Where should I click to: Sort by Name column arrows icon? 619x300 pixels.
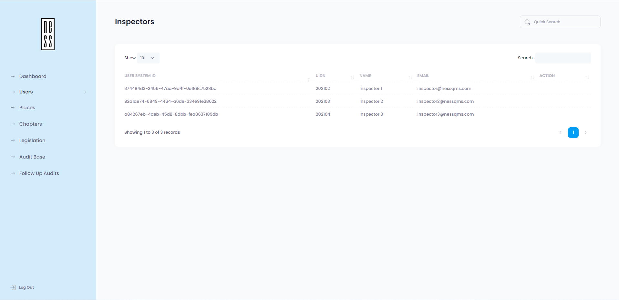[410, 77]
